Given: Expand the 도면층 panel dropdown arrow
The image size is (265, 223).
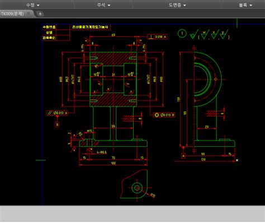Looking at the screenshot, I should 184,6.
